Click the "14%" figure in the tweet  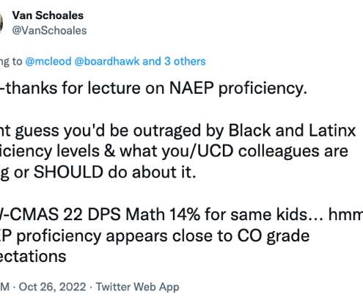point(185,215)
